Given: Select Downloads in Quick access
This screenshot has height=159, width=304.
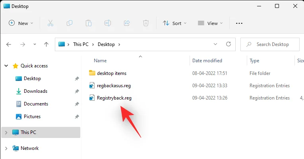Looking at the screenshot, I should [35, 91].
